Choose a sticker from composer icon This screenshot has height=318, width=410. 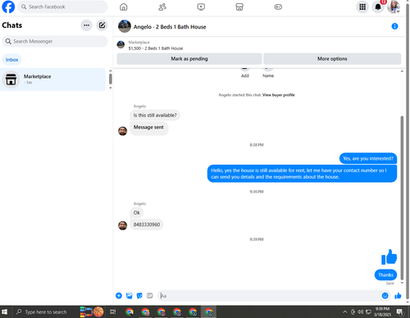[139, 296]
